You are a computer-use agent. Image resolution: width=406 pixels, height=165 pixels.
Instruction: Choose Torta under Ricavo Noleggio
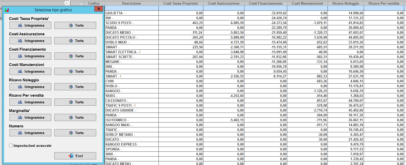pyautogui.click(x=75, y=87)
